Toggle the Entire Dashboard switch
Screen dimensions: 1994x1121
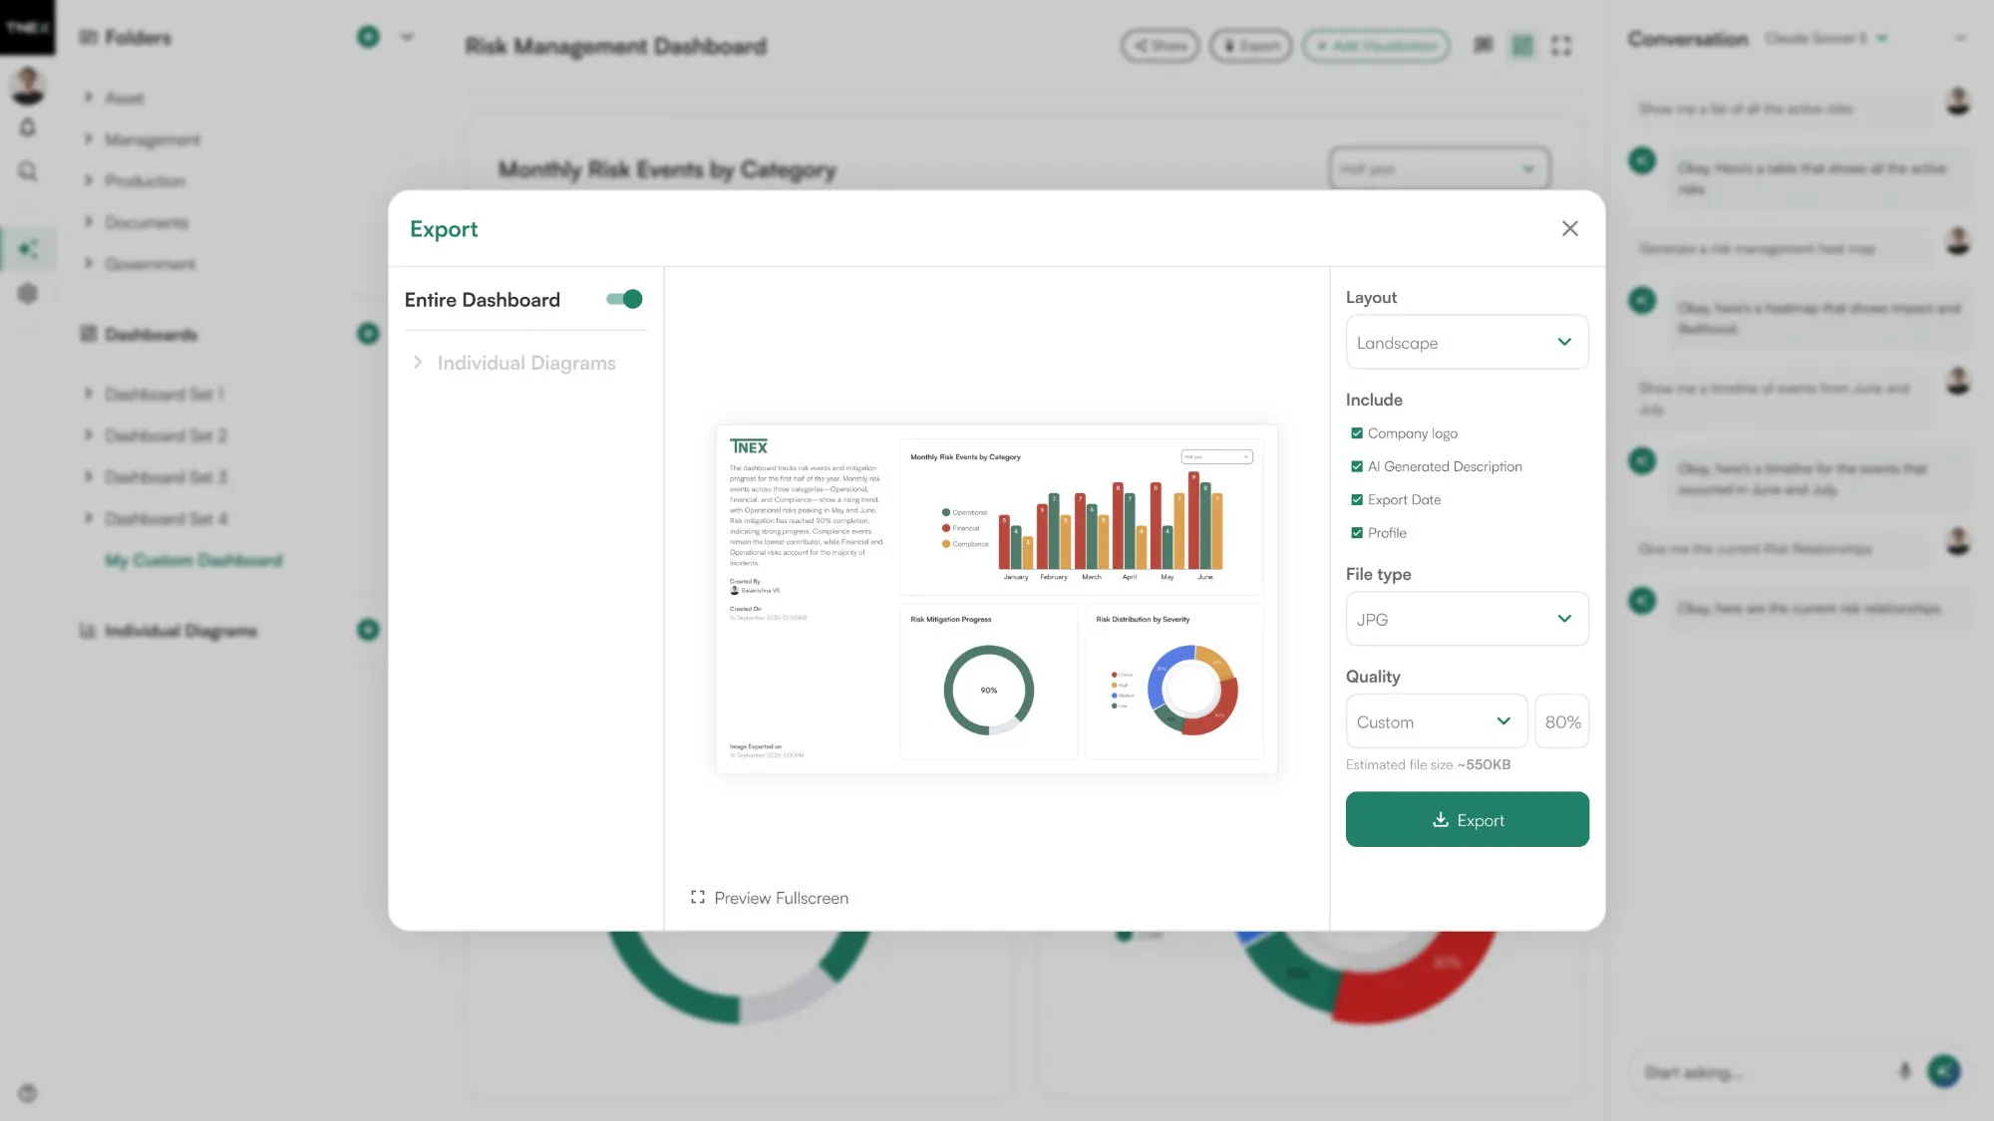point(624,299)
